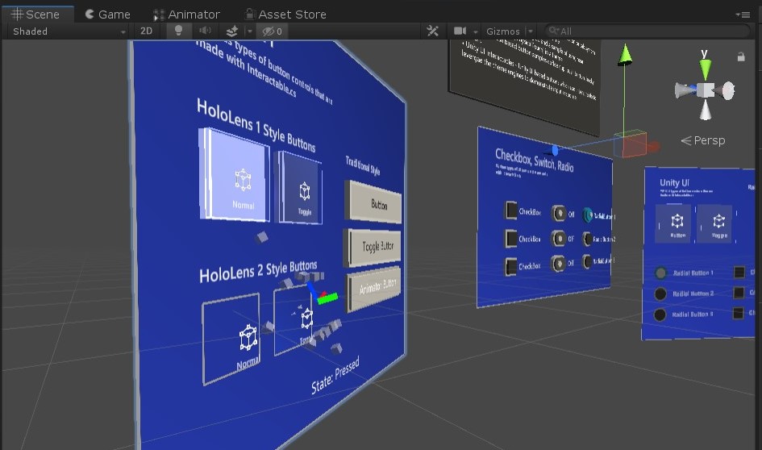Image resolution: width=762 pixels, height=450 pixels.
Task: Click the 'Traditional Style' label
Action: pos(363,165)
